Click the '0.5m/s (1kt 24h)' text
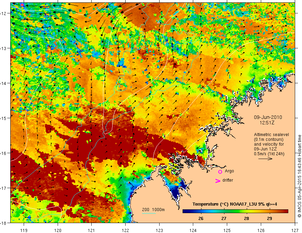The height and width of the screenshot is (233, 302). pos(269,154)
